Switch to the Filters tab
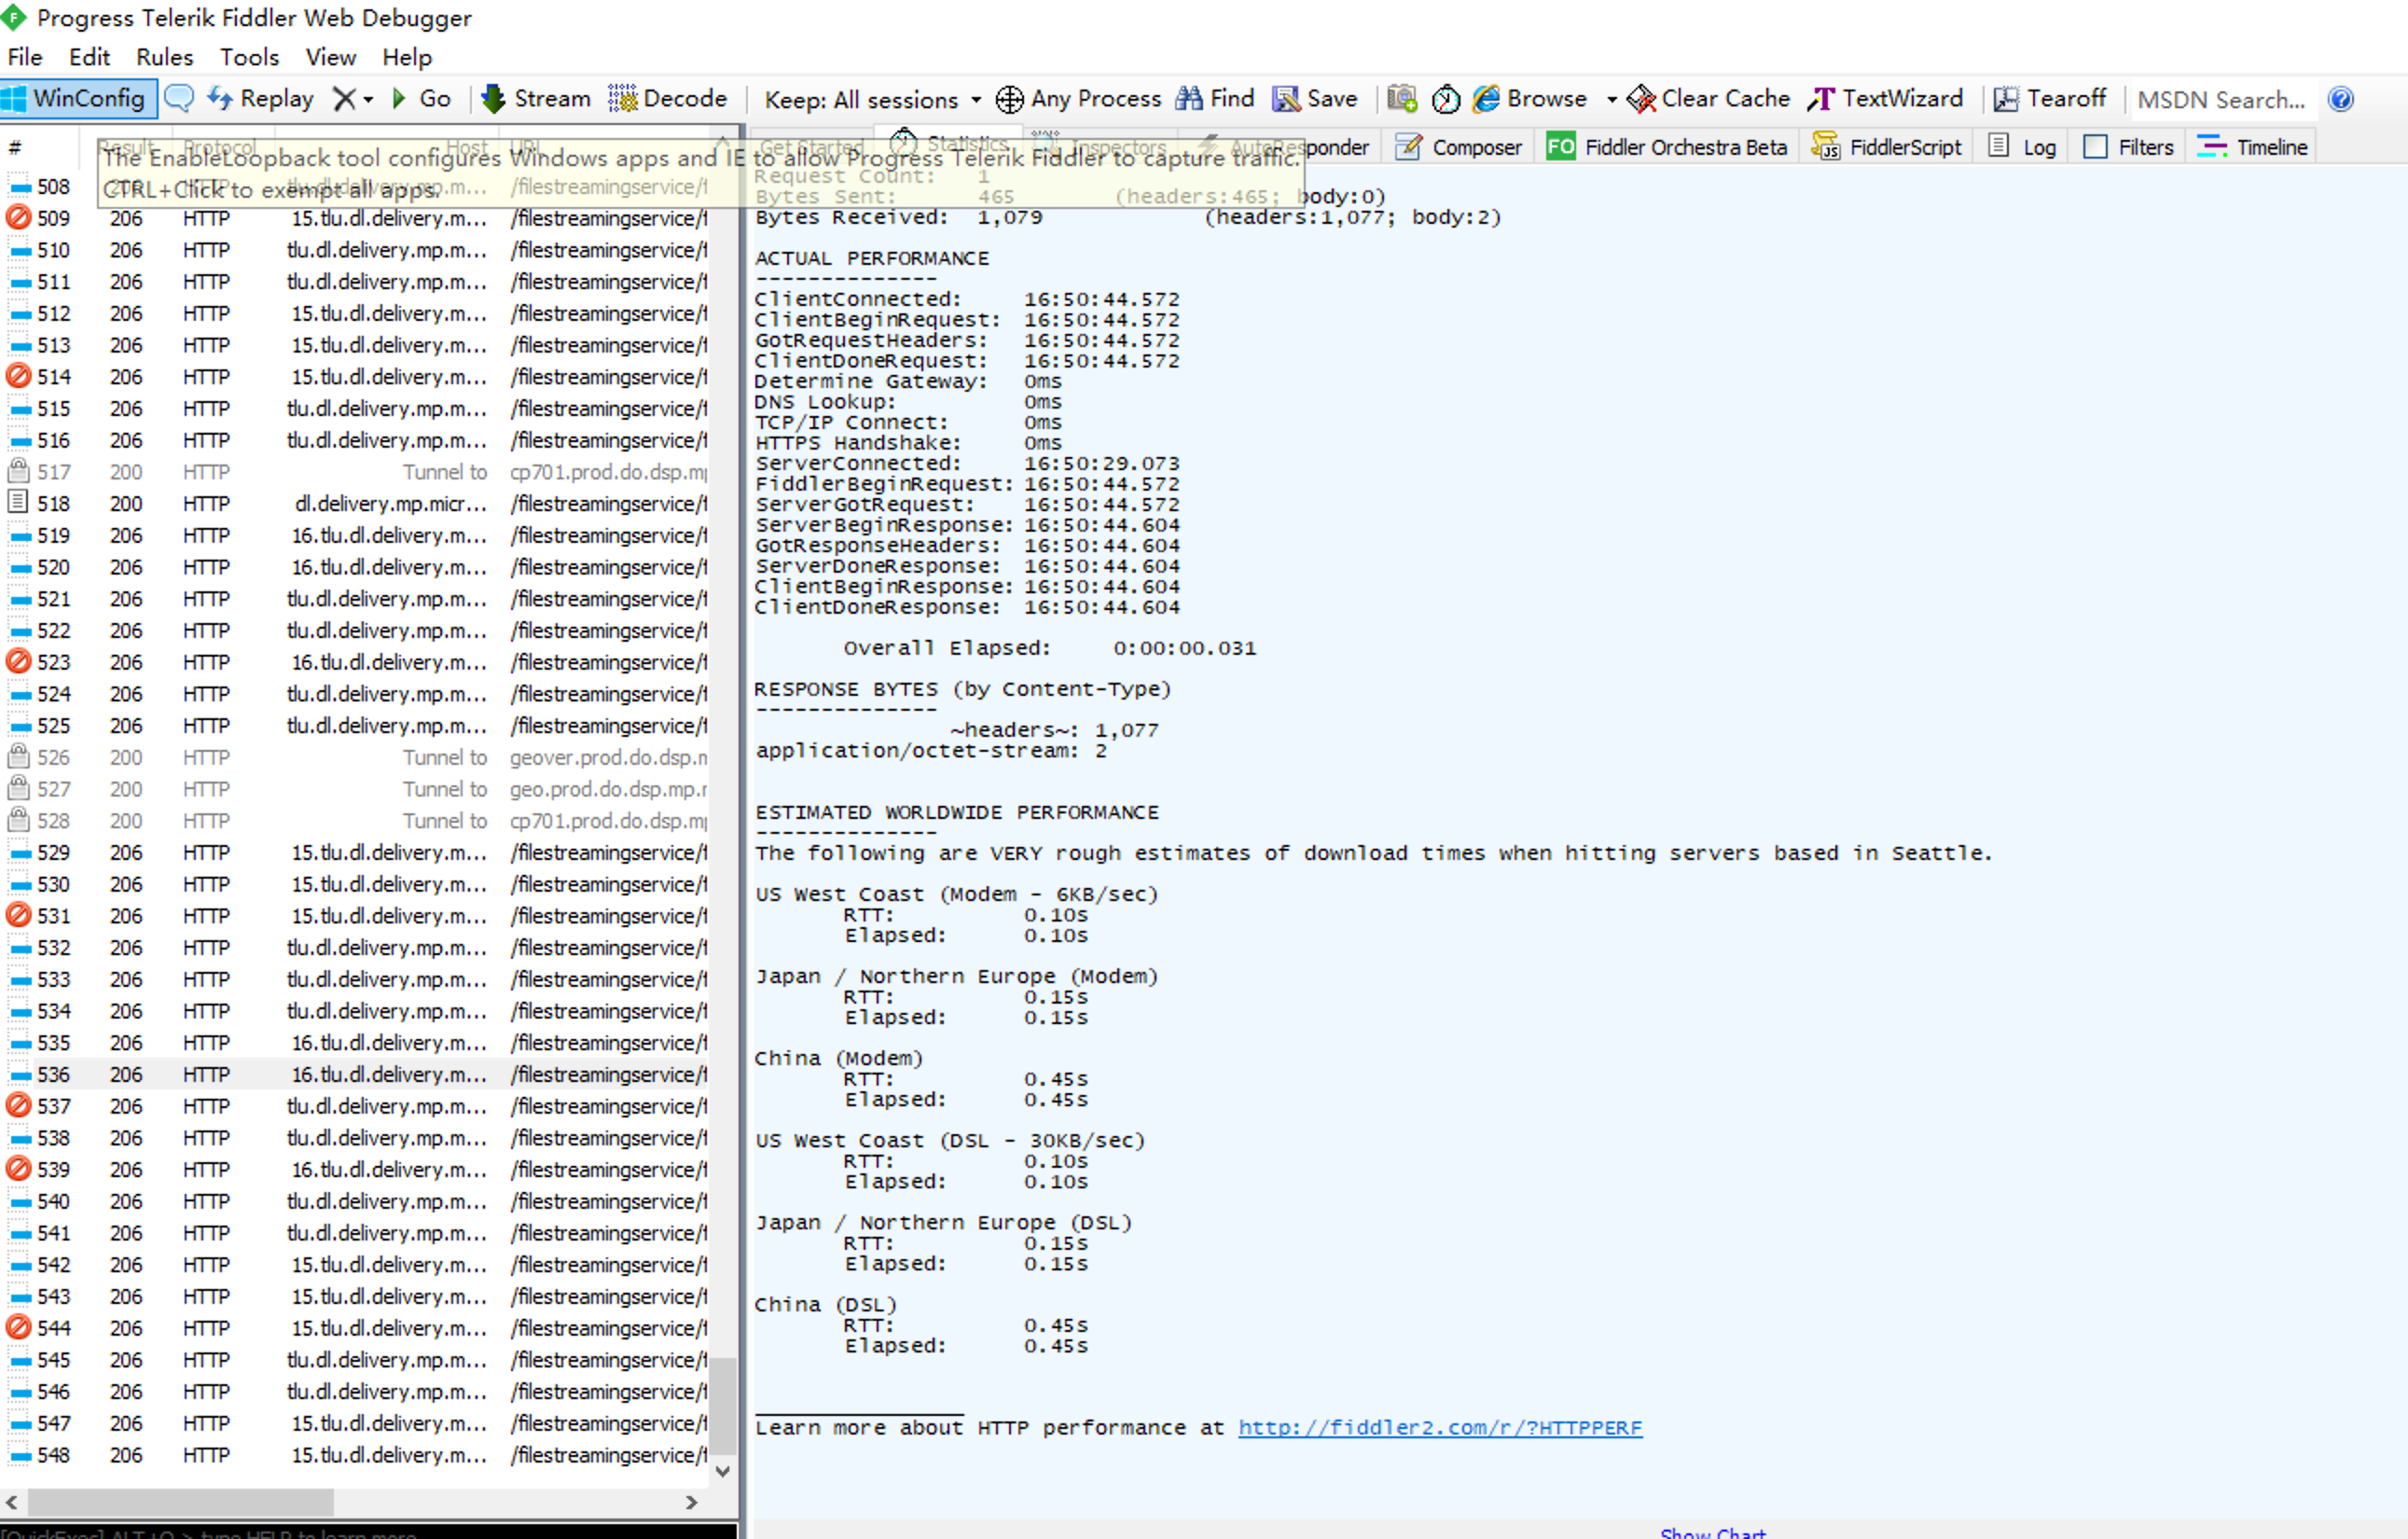The width and height of the screenshot is (2408, 1539). (x=2129, y=147)
